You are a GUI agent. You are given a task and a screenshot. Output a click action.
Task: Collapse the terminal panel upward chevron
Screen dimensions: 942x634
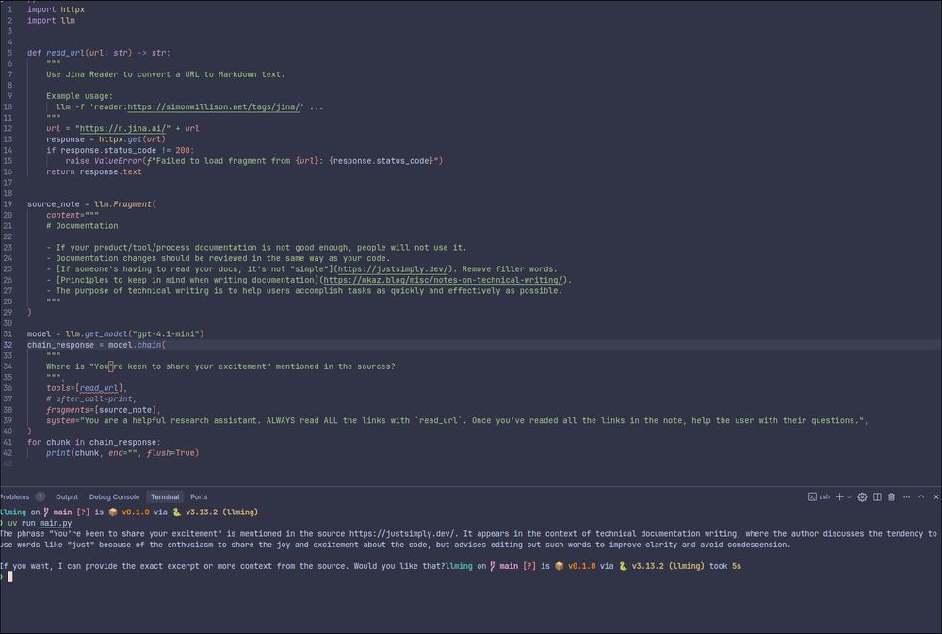(x=921, y=496)
